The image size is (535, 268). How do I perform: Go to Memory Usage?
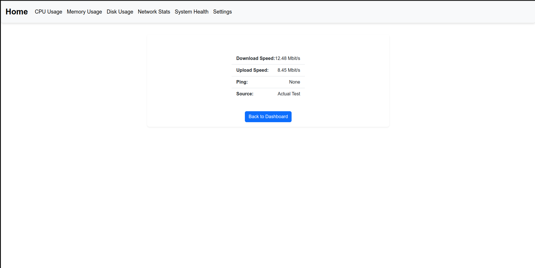[x=85, y=12]
